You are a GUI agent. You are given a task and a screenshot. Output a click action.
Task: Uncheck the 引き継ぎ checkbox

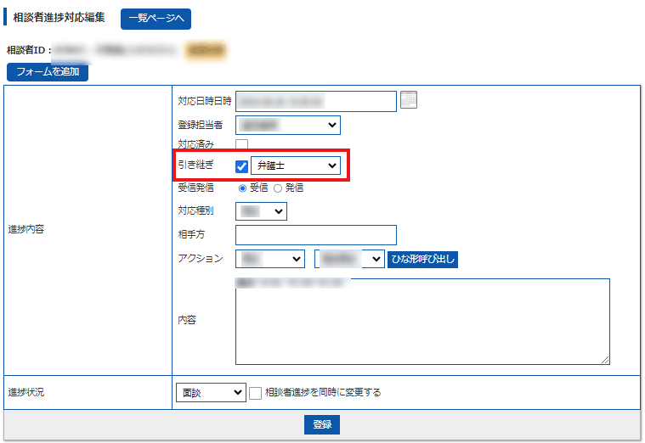[x=241, y=165]
